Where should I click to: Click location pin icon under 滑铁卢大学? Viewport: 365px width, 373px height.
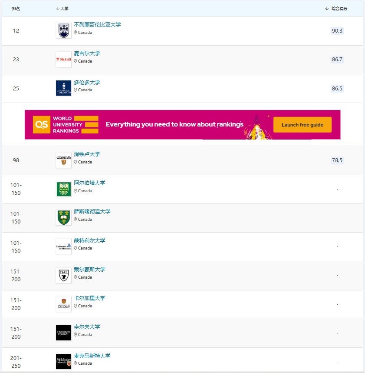pyautogui.click(x=75, y=162)
